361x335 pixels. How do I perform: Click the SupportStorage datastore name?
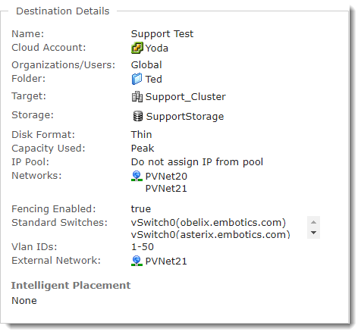click(185, 117)
